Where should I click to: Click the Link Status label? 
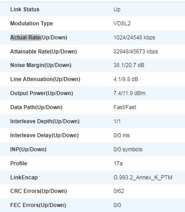(25, 10)
